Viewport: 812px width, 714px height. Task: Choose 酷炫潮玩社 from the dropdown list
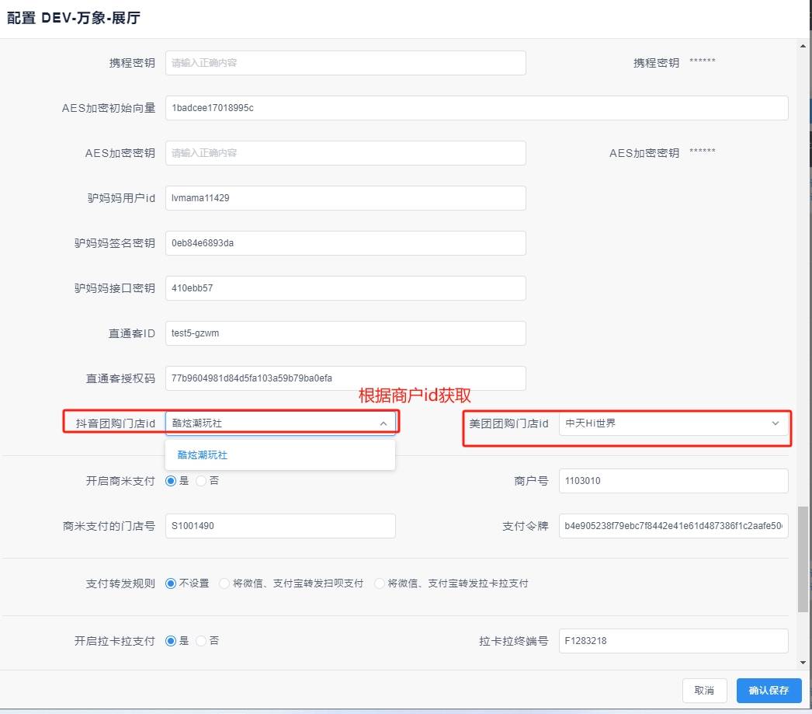[x=280, y=455]
